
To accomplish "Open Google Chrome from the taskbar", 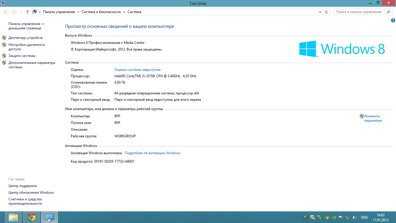I will pos(31,217).
